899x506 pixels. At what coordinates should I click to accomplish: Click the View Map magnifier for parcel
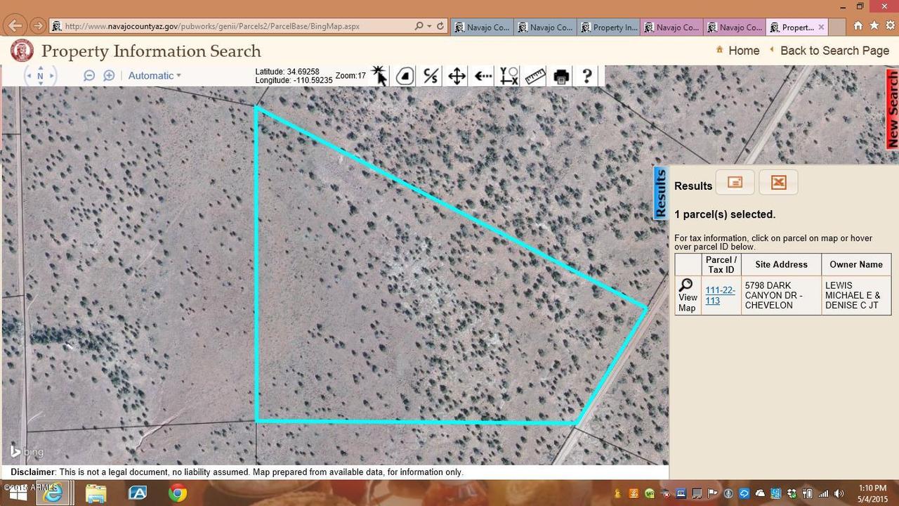click(x=686, y=285)
